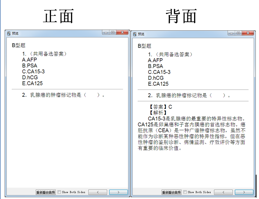Image resolution: width=259 pixels, height=199 pixels.
Task: Click the 【解析】 heading in the right window
Action: 158,113
